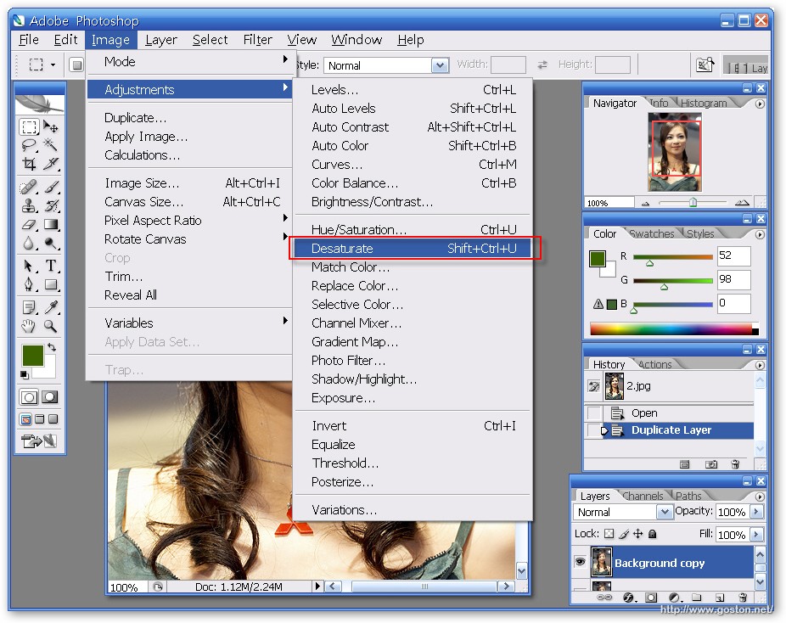Expand the Mode submenu

pos(189,62)
